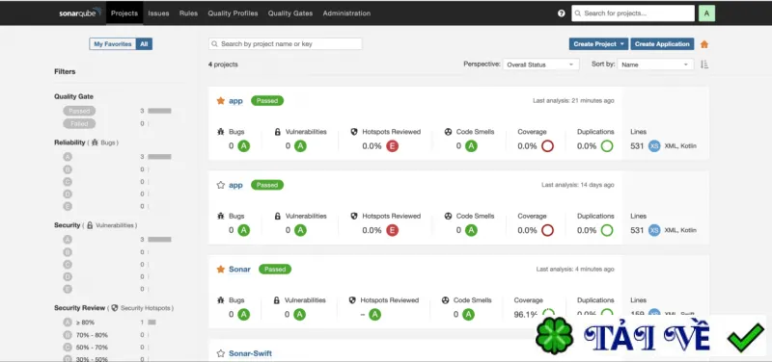This screenshot has height=362, width=772.
Task: Open the Administration menu
Action: 346,13
